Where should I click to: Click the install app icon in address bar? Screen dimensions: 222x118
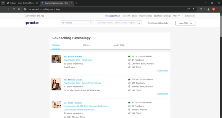189,9
